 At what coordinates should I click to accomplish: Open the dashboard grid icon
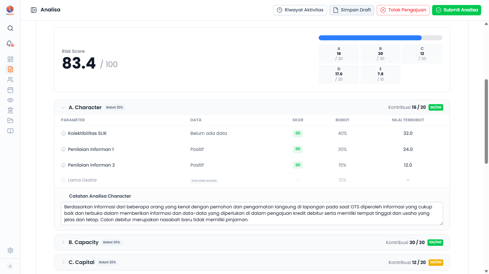[10, 59]
